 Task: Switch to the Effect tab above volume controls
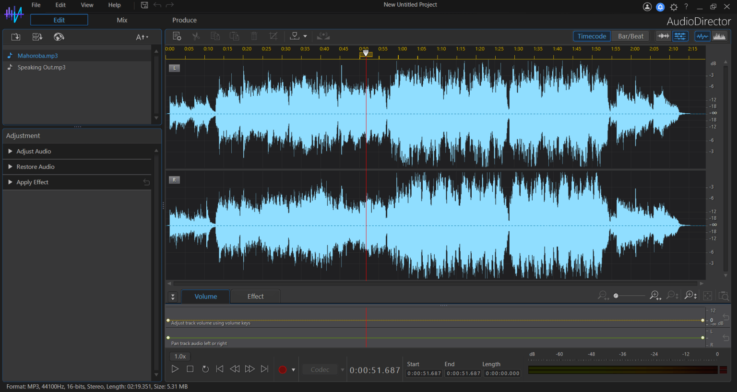click(255, 296)
